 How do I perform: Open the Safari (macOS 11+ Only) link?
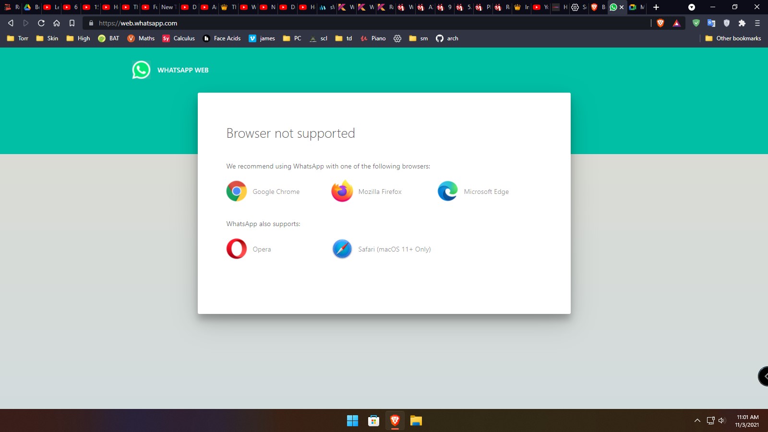pos(395,249)
